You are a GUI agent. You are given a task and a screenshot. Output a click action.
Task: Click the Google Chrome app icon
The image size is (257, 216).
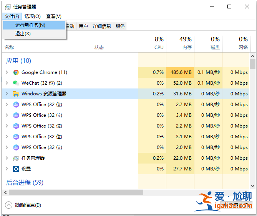coord(16,72)
